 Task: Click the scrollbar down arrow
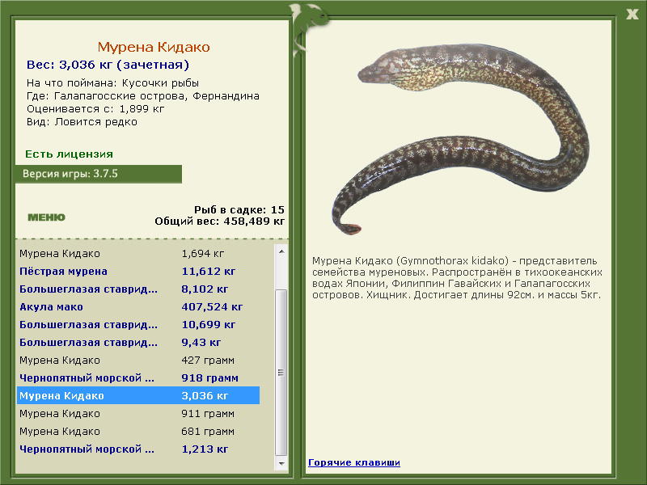click(281, 463)
